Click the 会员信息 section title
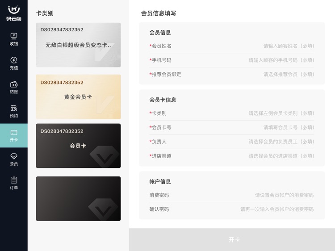Viewport: 335px width, 251px height. tap(160, 33)
